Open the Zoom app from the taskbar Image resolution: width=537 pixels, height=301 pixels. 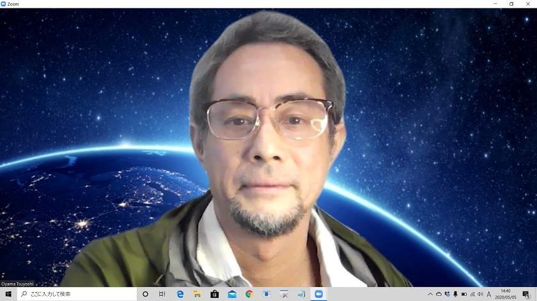tap(318, 294)
